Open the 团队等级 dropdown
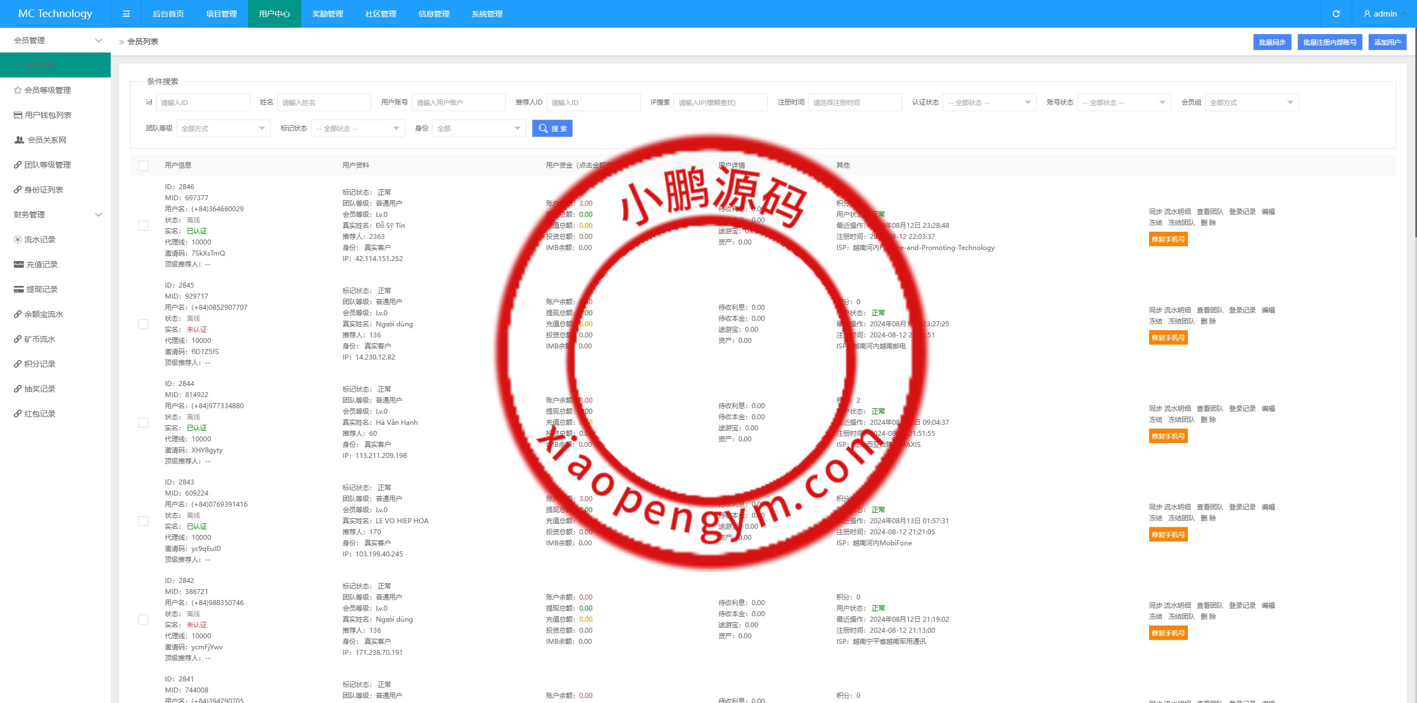Screen dimensions: 1417x703 (x=223, y=128)
